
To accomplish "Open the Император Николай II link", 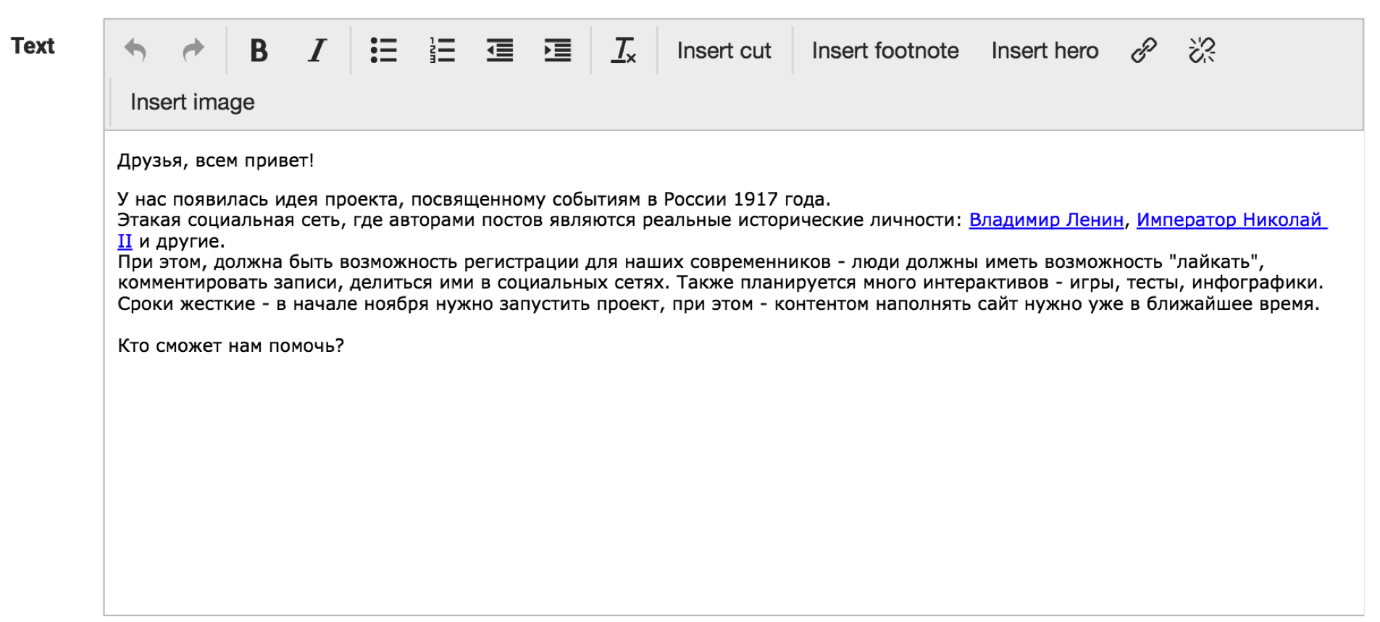I will coord(1231,219).
